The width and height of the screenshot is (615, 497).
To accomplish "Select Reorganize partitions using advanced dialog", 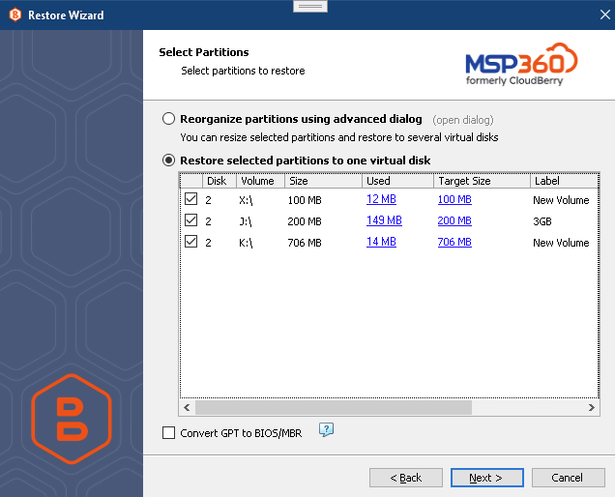I will (x=169, y=119).
